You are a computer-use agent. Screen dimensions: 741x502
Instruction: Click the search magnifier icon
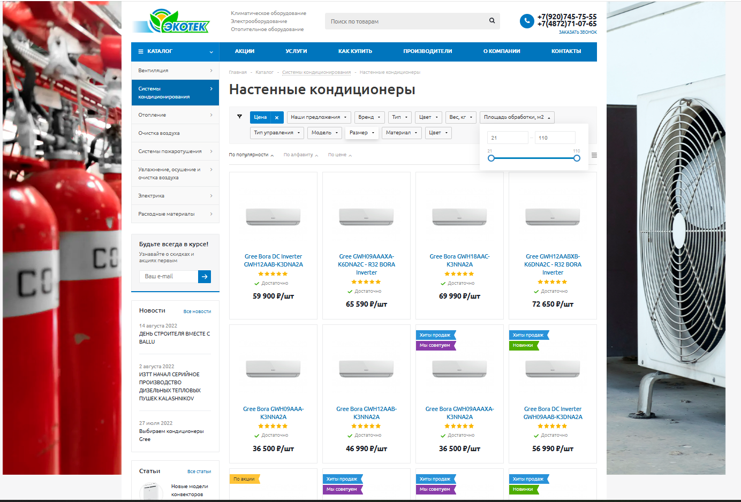pos(492,21)
